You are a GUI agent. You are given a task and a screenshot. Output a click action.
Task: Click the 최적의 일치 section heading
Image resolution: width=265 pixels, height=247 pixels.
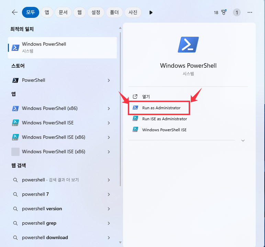(x=22, y=29)
